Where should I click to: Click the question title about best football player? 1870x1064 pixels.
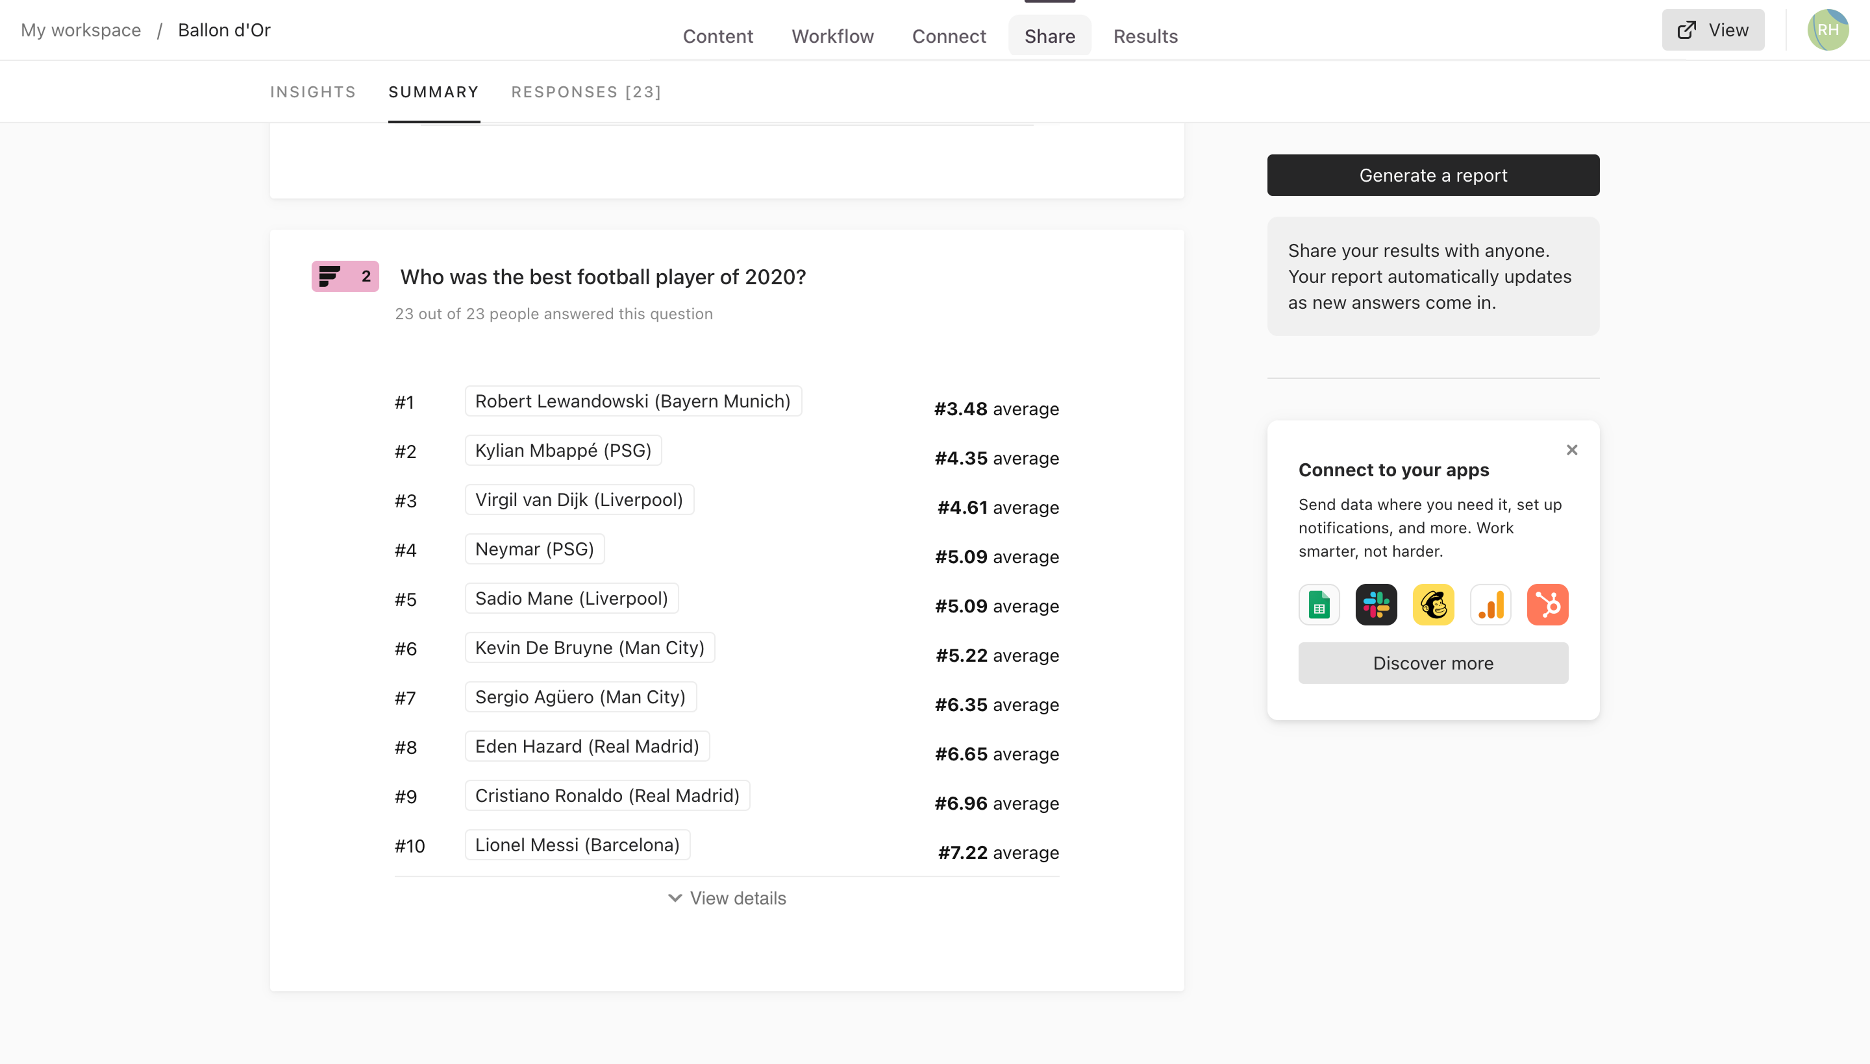click(x=603, y=277)
